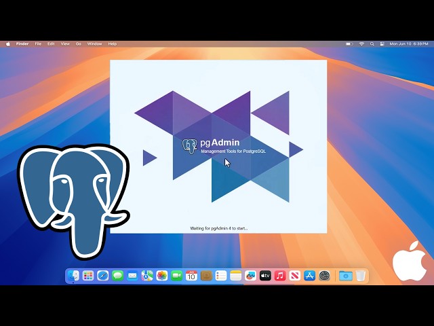Open the Mail app in dock
This screenshot has width=434, height=326.
coord(132,276)
